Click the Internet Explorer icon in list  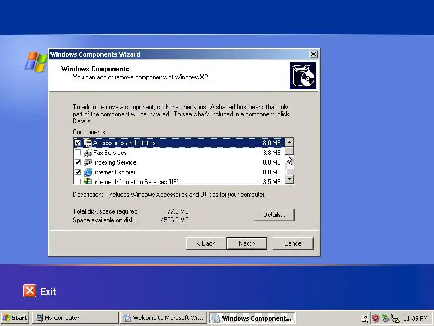click(x=87, y=172)
